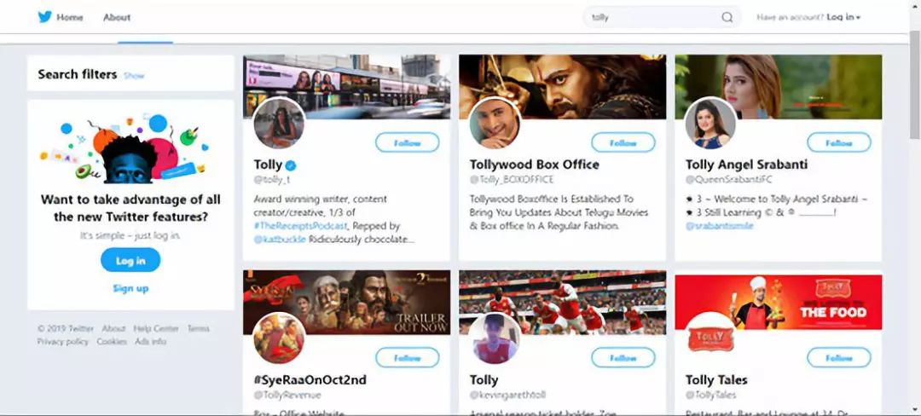Show the Search filters panel
The height and width of the screenshot is (416, 921).
(x=134, y=76)
